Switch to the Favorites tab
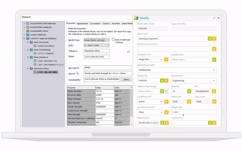The width and height of the screenshot is (242, 151). (x=116, y=24)
